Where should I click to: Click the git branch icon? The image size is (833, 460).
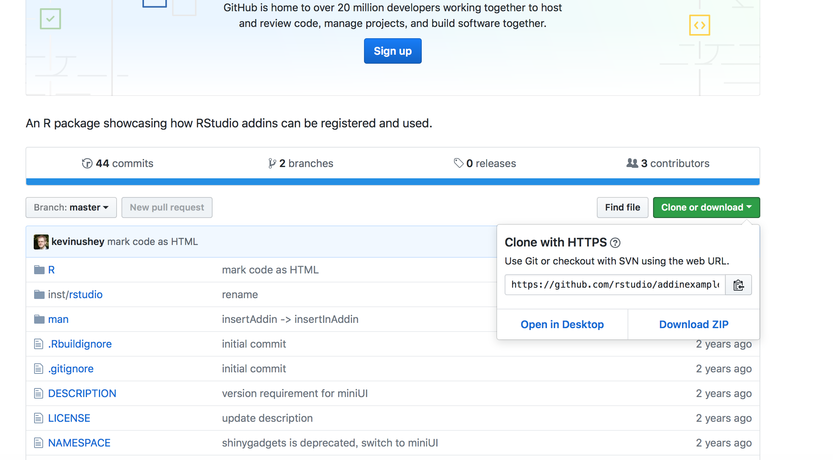coord(272,163)
